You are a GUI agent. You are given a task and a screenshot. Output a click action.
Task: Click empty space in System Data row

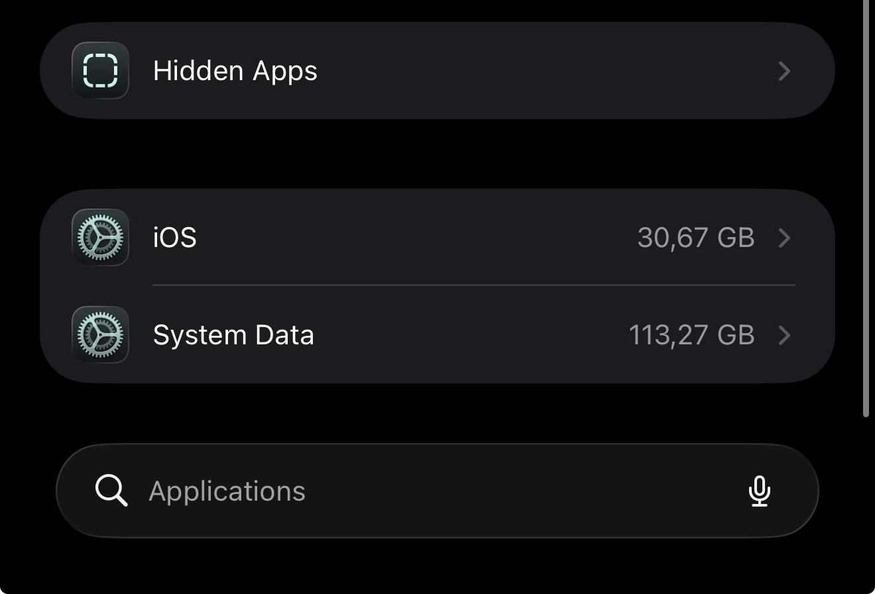[464, 335]
